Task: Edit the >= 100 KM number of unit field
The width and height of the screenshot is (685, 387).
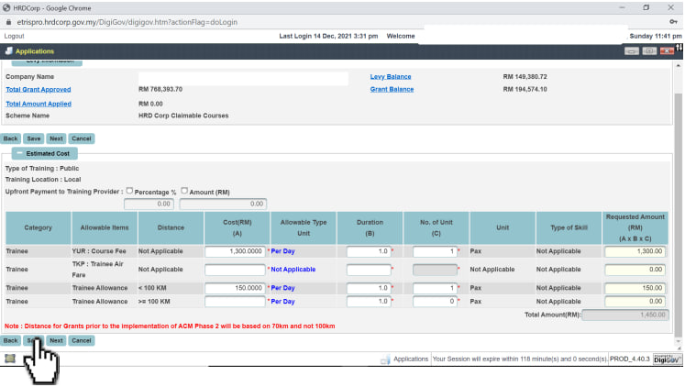Action: tap(435, 302)
